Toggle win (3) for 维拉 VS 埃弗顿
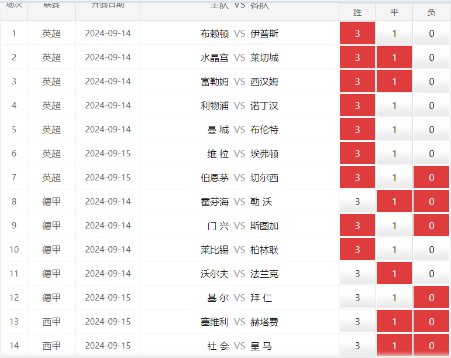 click(x=357, y=154)
